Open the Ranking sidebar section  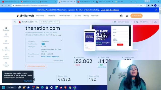pos(6,35)
